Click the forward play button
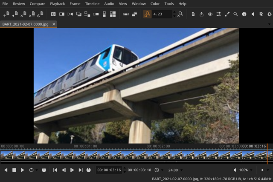This screenshot has width=273, height=182. pyautogui.click(x=23, y=170)
